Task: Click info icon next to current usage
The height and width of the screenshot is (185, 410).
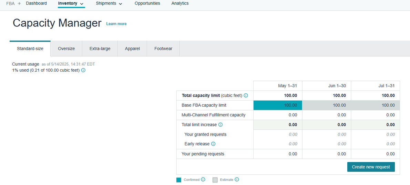Action: coord(83,70)
